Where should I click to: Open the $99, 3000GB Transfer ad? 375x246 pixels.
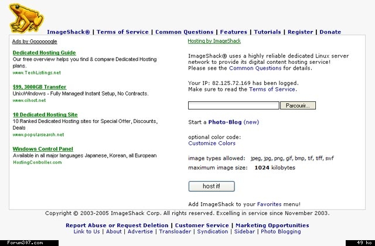pyautogui.click(x=39, y=87)
